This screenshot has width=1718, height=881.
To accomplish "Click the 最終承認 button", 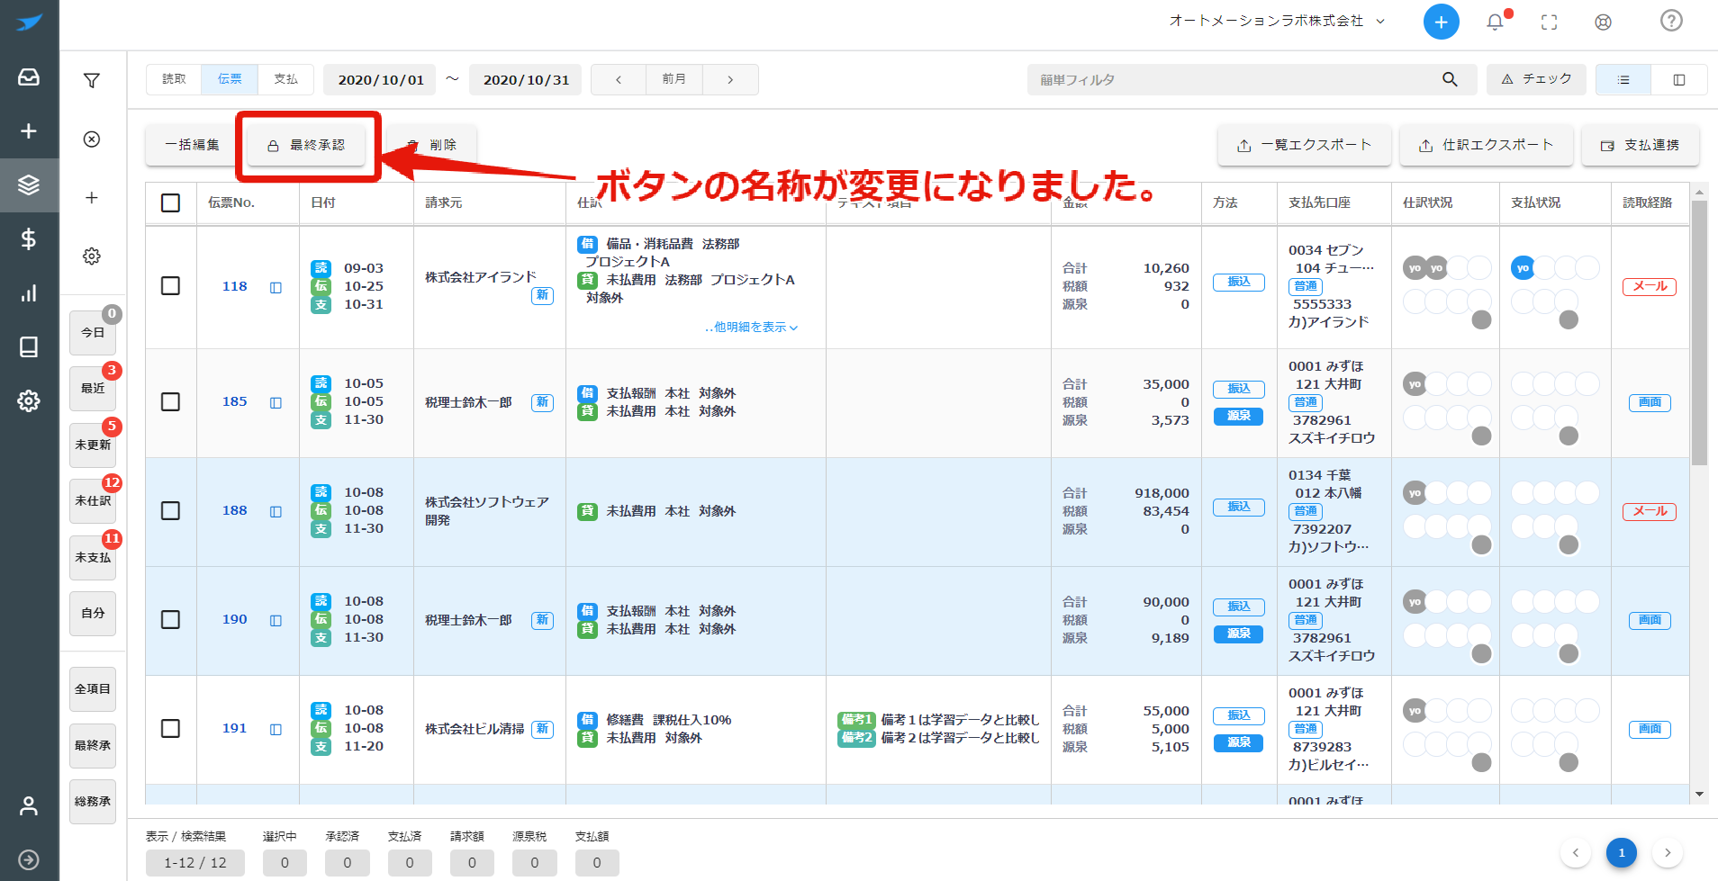I will point(306,145).
